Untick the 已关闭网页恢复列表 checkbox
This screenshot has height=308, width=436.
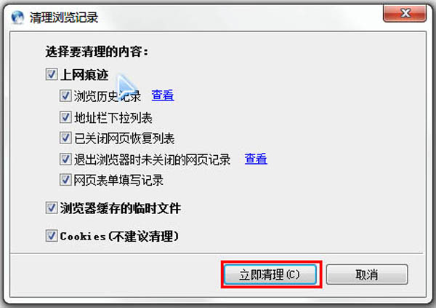[x=65, y=138]
